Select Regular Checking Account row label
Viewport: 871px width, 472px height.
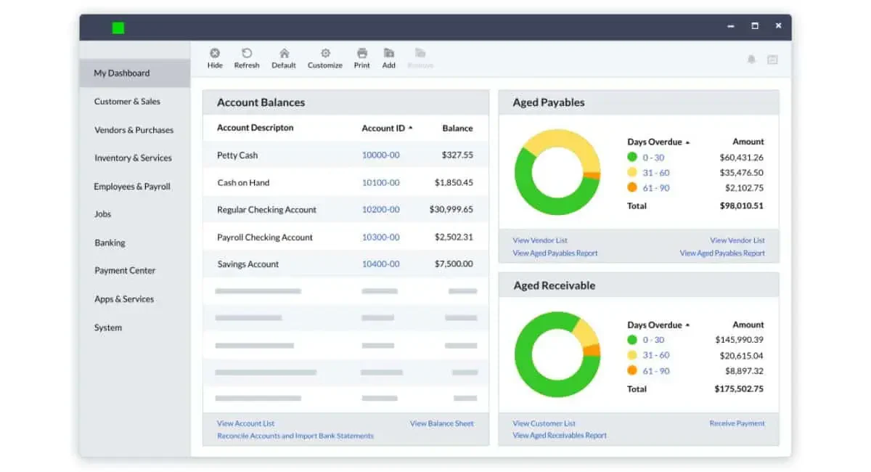click(x=267, y=210)
